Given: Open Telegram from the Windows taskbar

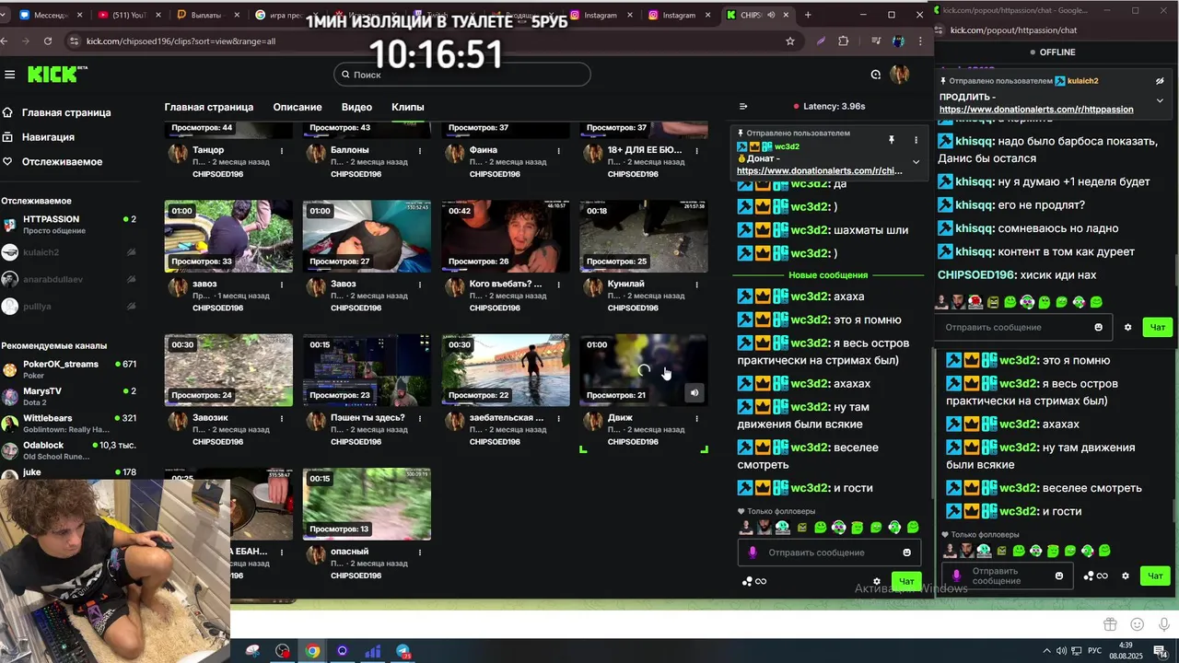Looking at the screenshot, I should pos(403,651).
